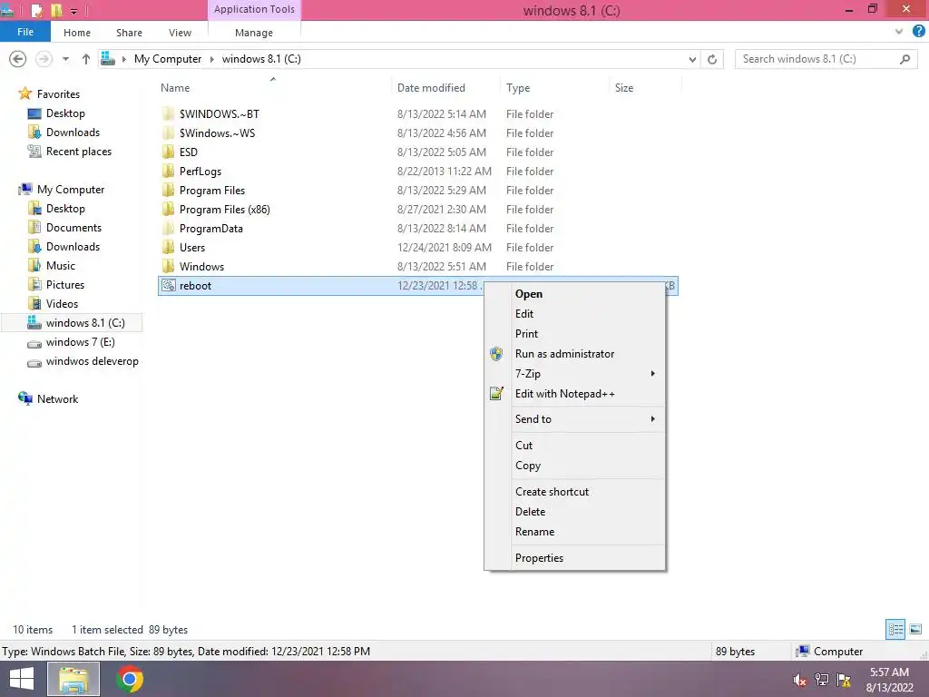Expand the 7-Zip submenu

point(653,373)
